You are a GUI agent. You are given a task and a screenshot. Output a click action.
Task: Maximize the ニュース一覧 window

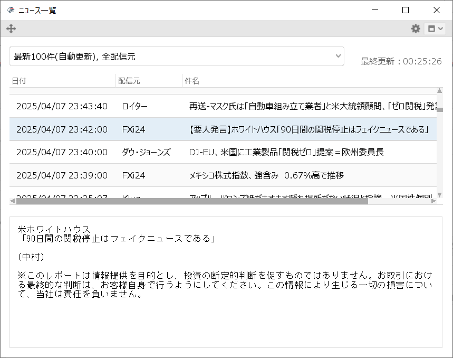tap(406, 10)
